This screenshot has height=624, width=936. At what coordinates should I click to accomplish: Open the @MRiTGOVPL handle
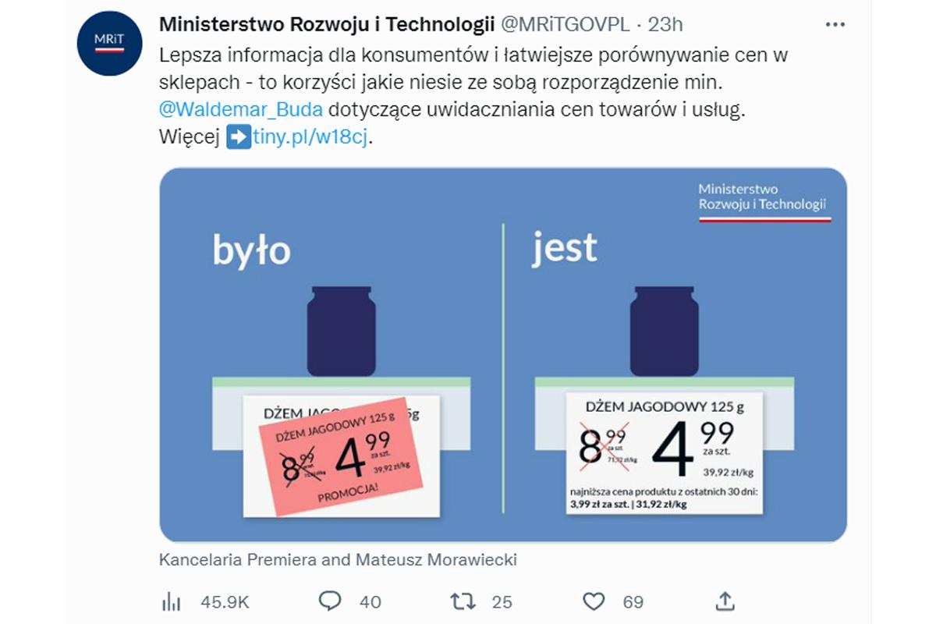564,25
